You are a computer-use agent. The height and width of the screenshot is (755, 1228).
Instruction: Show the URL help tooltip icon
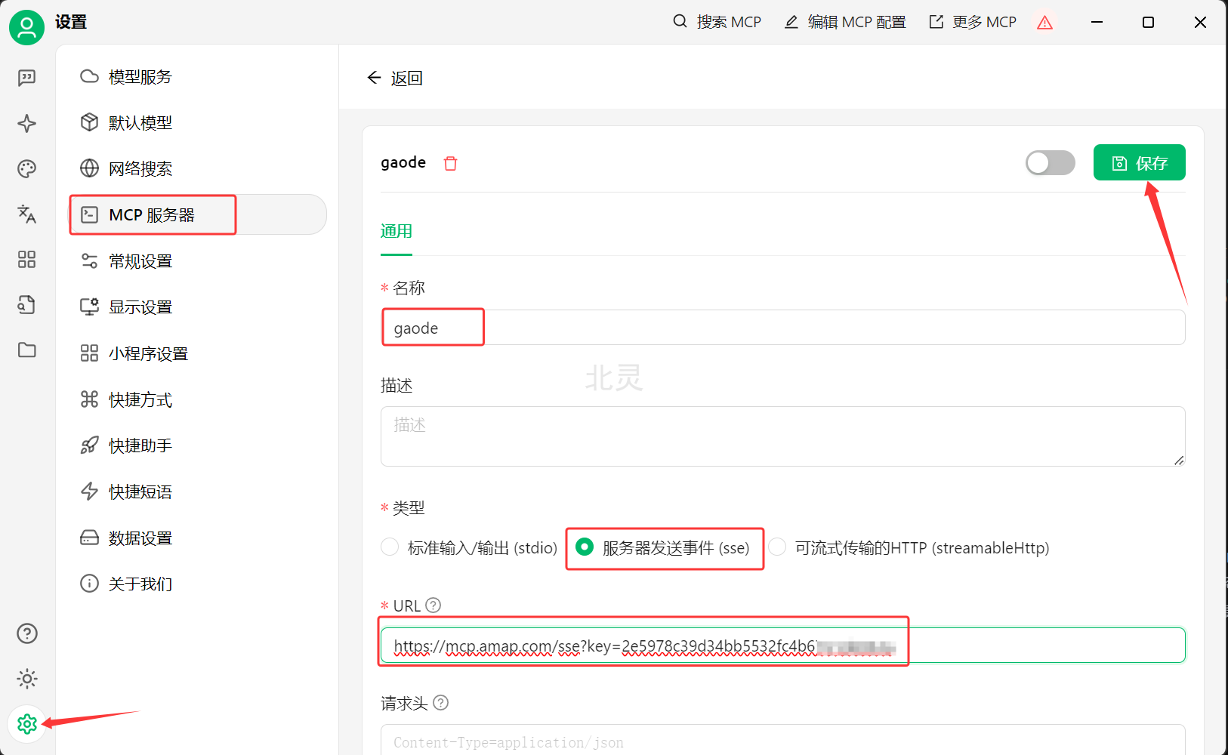click(434, 606)
